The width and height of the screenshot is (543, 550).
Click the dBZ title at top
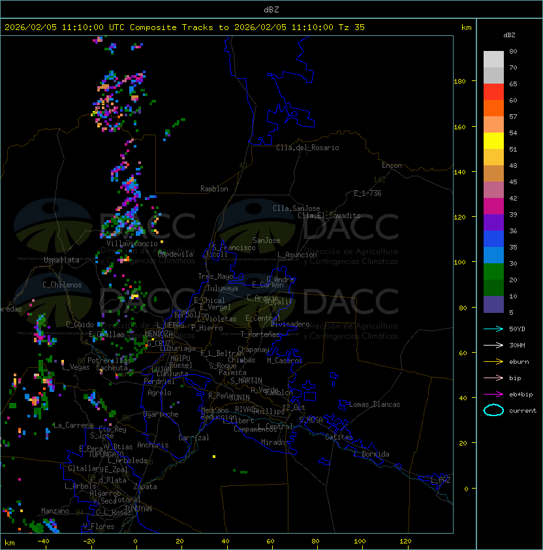(271, 9)
